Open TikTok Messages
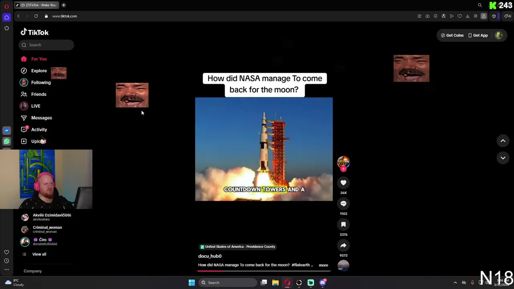Screen dimensions: 514x289 (x=36, y=118)
